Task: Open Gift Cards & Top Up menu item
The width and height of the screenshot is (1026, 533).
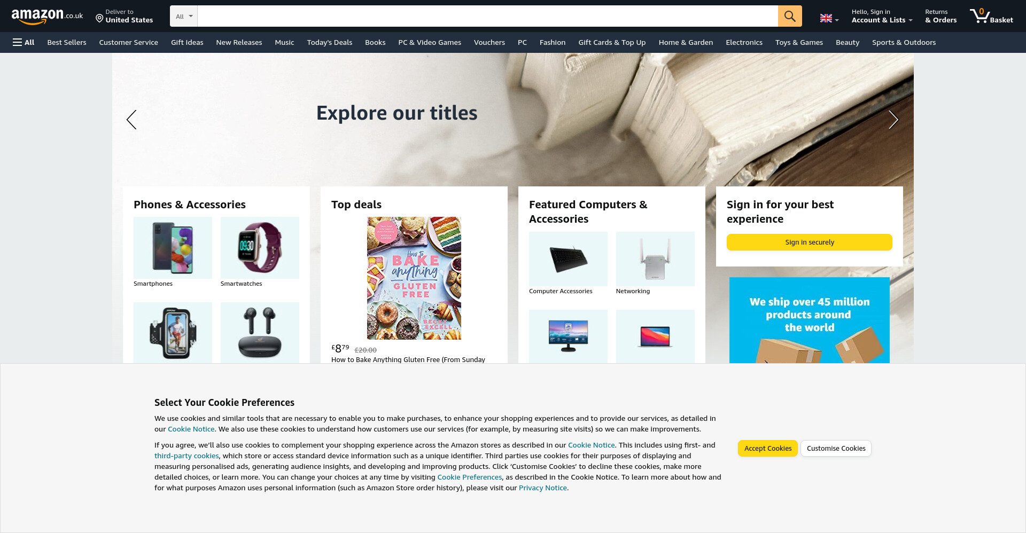Action: 612,42
